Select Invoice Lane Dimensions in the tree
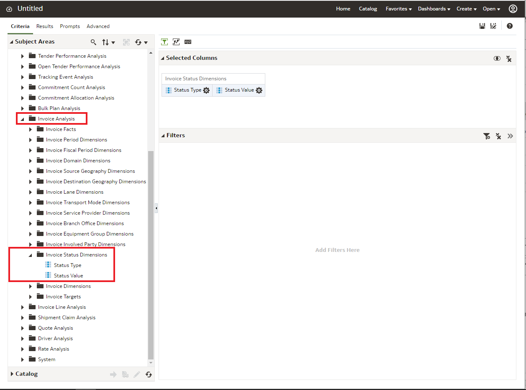Screen dimensions: 526x390 (x=74, y=192)
